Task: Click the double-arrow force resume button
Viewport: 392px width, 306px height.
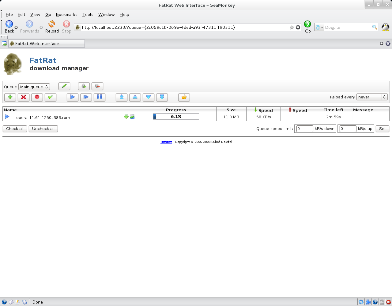Action: (x=86, y=97)
